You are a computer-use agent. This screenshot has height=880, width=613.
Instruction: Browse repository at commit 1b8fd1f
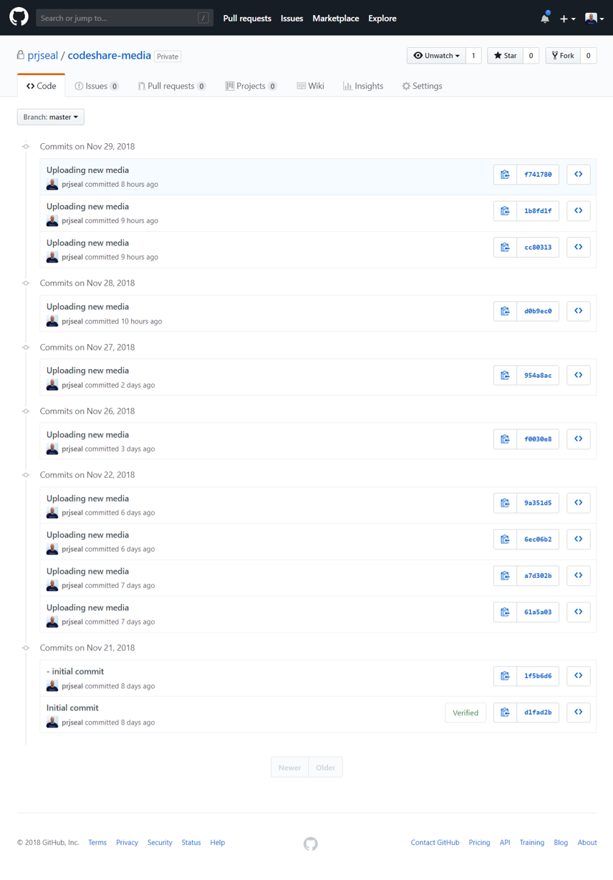pos(578,211)
